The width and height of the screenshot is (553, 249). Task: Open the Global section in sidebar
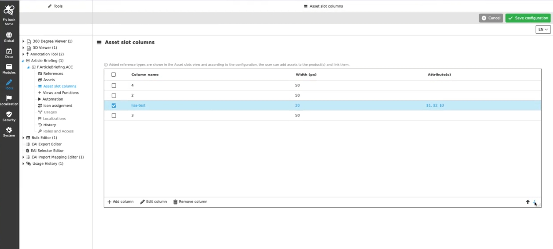point(9,37)
